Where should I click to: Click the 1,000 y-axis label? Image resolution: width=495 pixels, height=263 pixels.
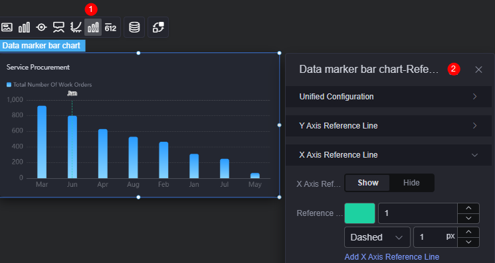[x=15, y=100]
